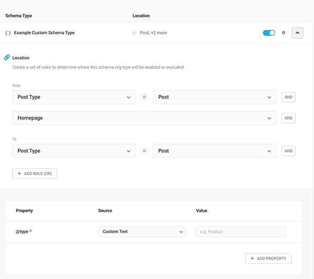Click the equals operator in the Or rule
This screenshot has height=279, width=314.
click(x=144, y=151)
